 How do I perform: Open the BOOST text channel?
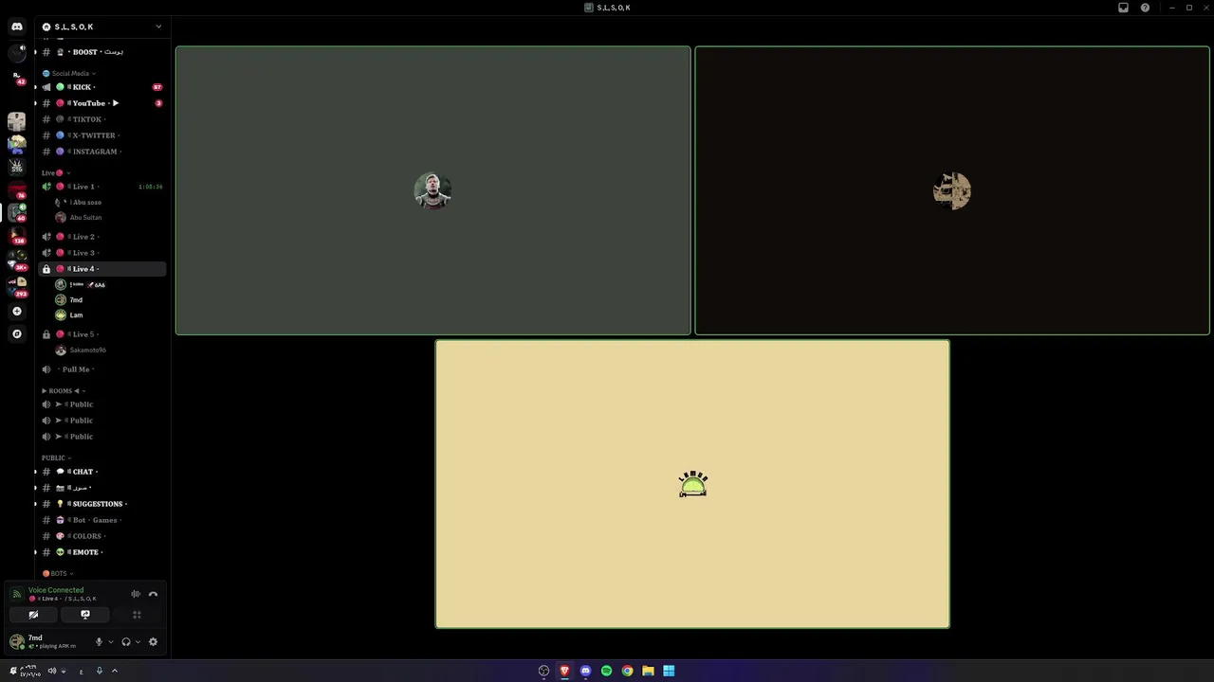tap(102, 52)
